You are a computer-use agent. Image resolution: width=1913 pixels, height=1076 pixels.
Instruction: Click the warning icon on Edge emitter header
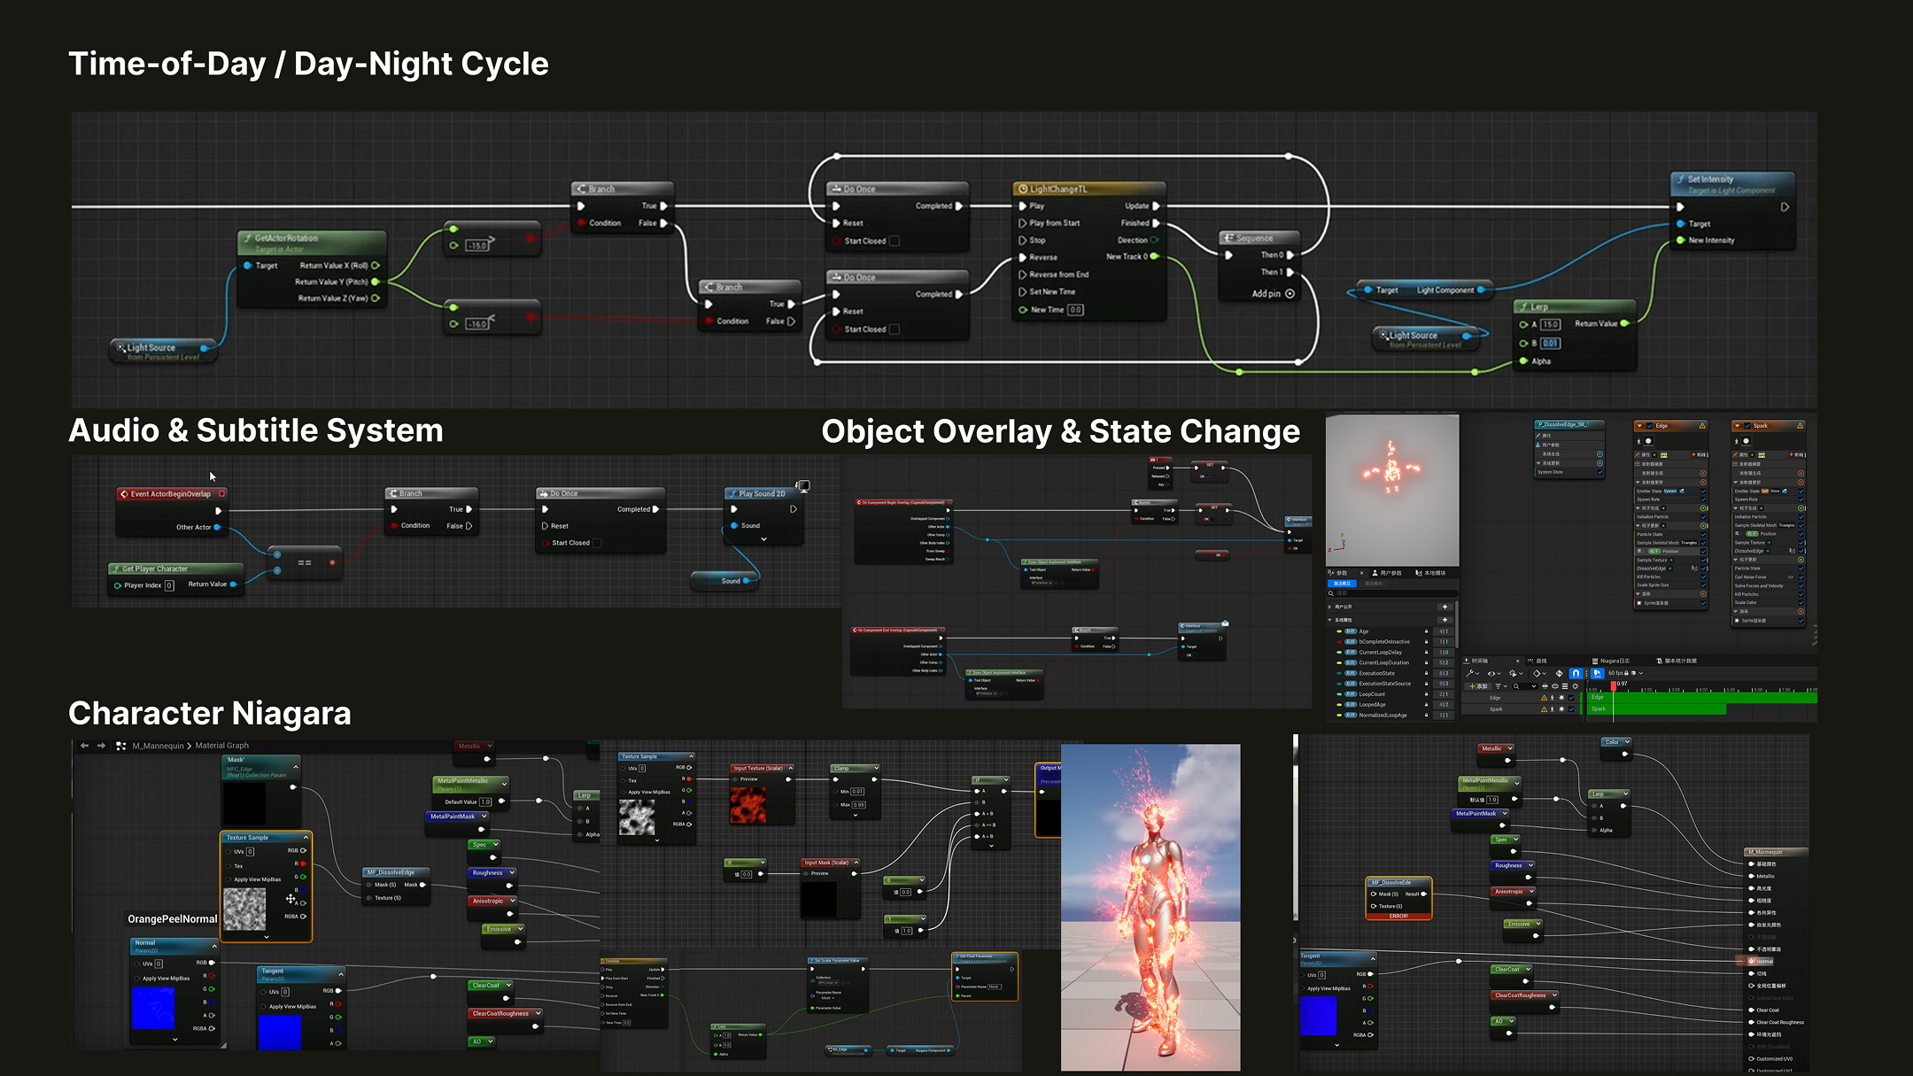(x=1702, y=426)
